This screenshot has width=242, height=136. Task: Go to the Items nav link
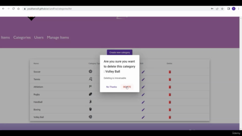(5, 37)
